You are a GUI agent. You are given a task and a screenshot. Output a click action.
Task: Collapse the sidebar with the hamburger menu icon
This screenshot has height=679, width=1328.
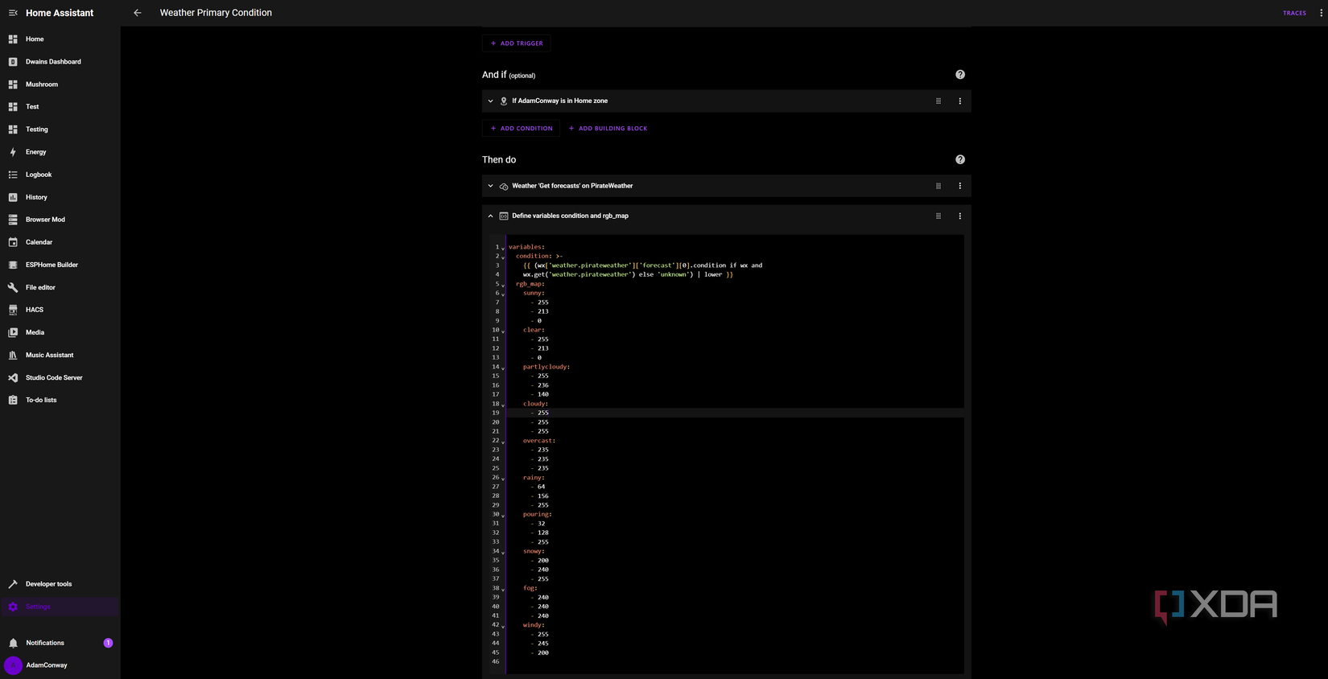click(x=13, y=13)
